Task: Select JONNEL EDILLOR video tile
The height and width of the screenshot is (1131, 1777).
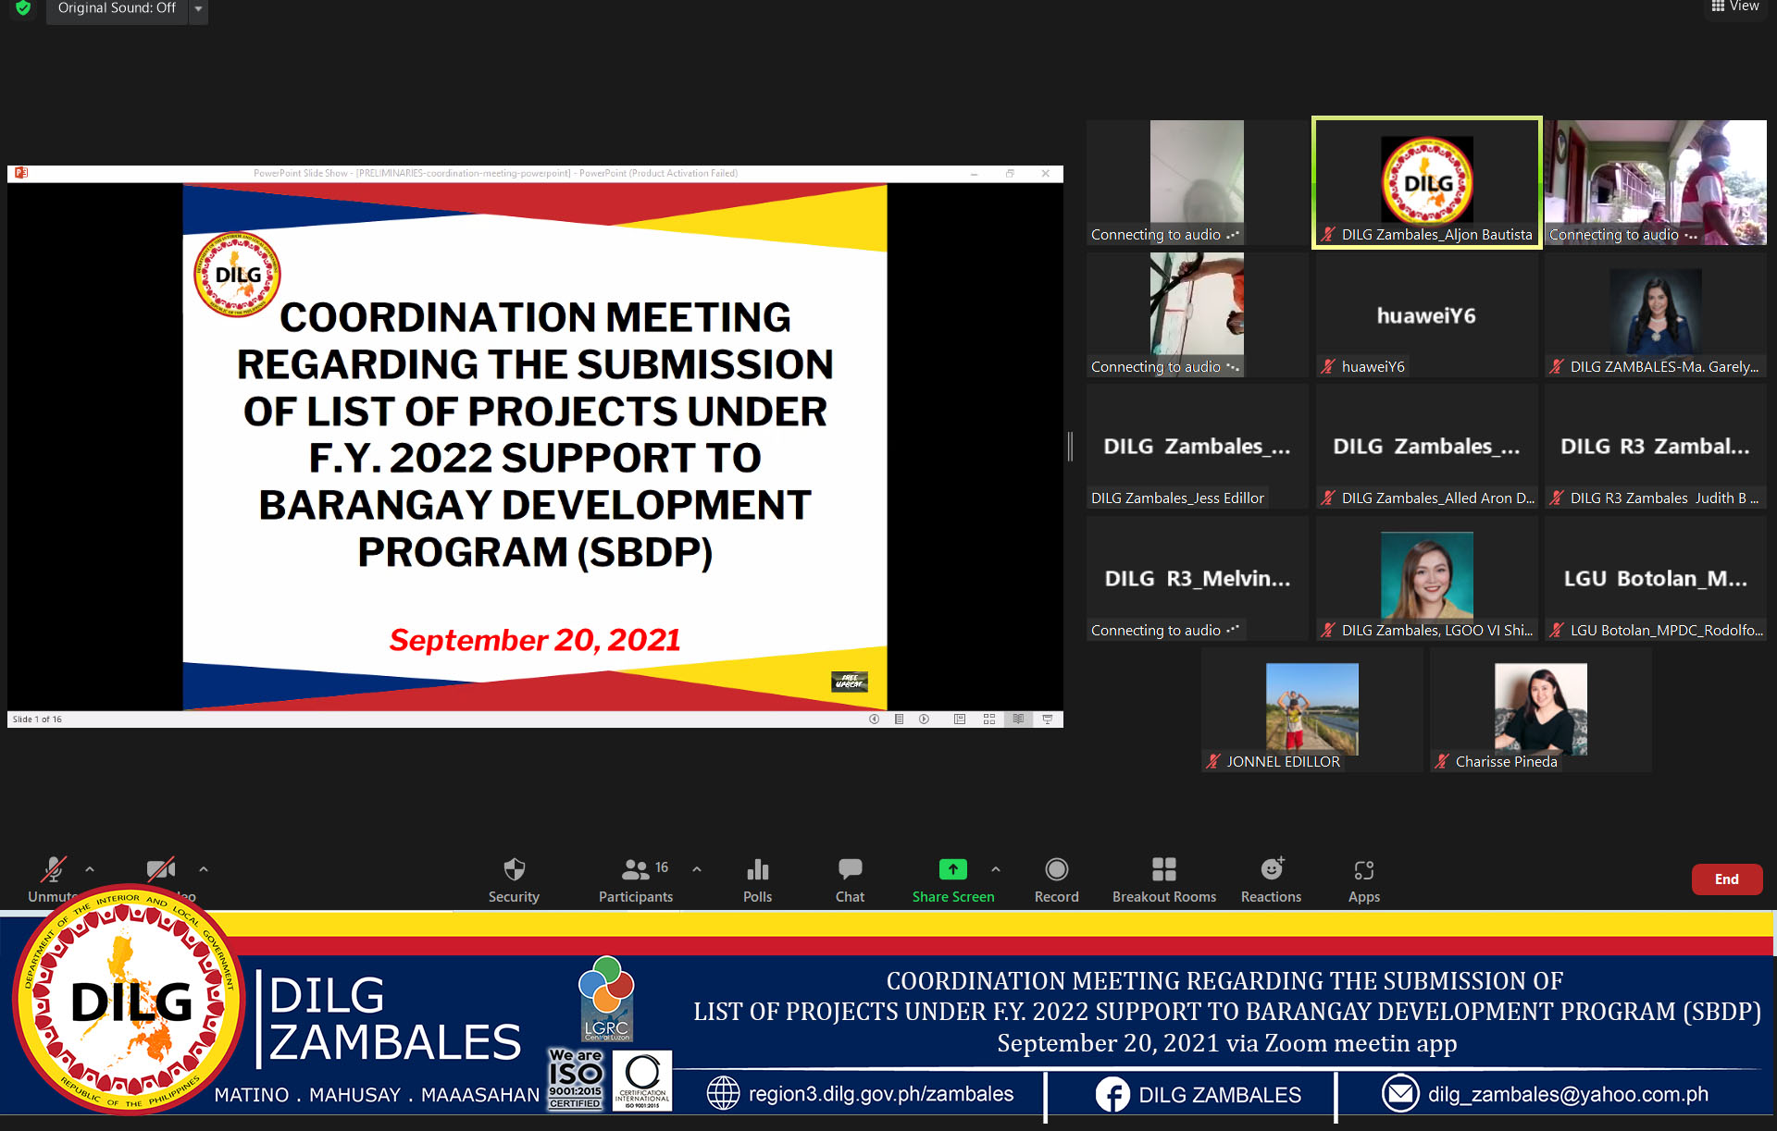Action: (1311, 709)
